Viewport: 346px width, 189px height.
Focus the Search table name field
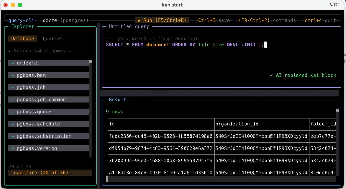(x=43, y=51)
